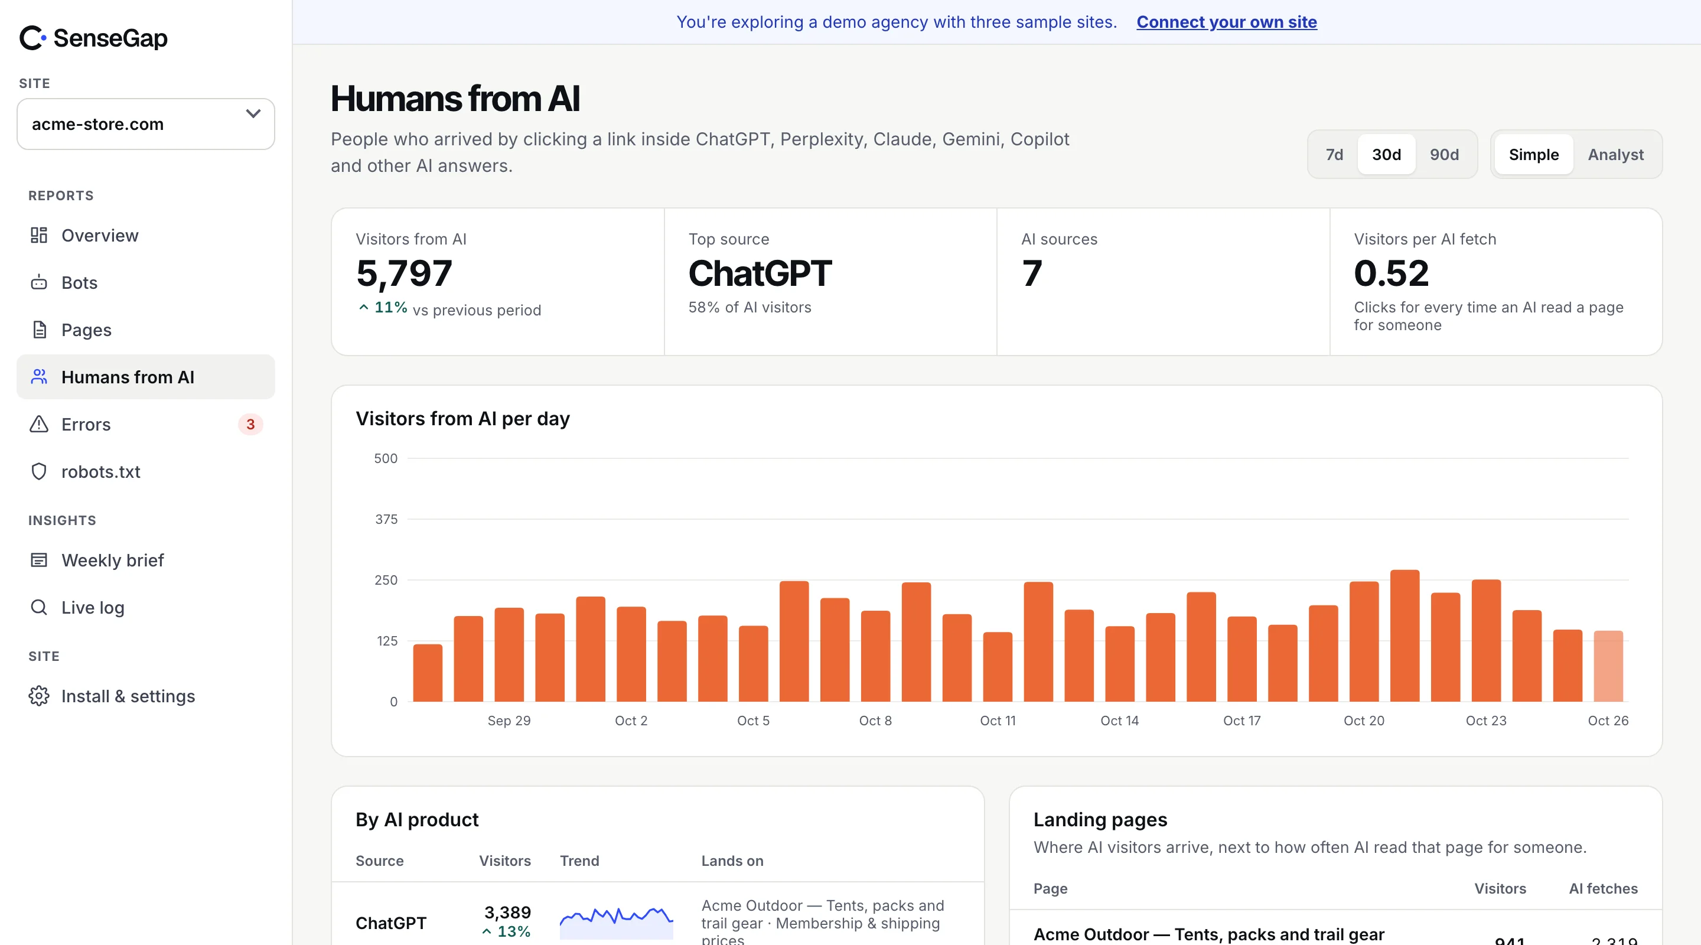Viewport: 1701px width, 945px height.
Task: Open the robots.txt page
Action: coord(146,471)
